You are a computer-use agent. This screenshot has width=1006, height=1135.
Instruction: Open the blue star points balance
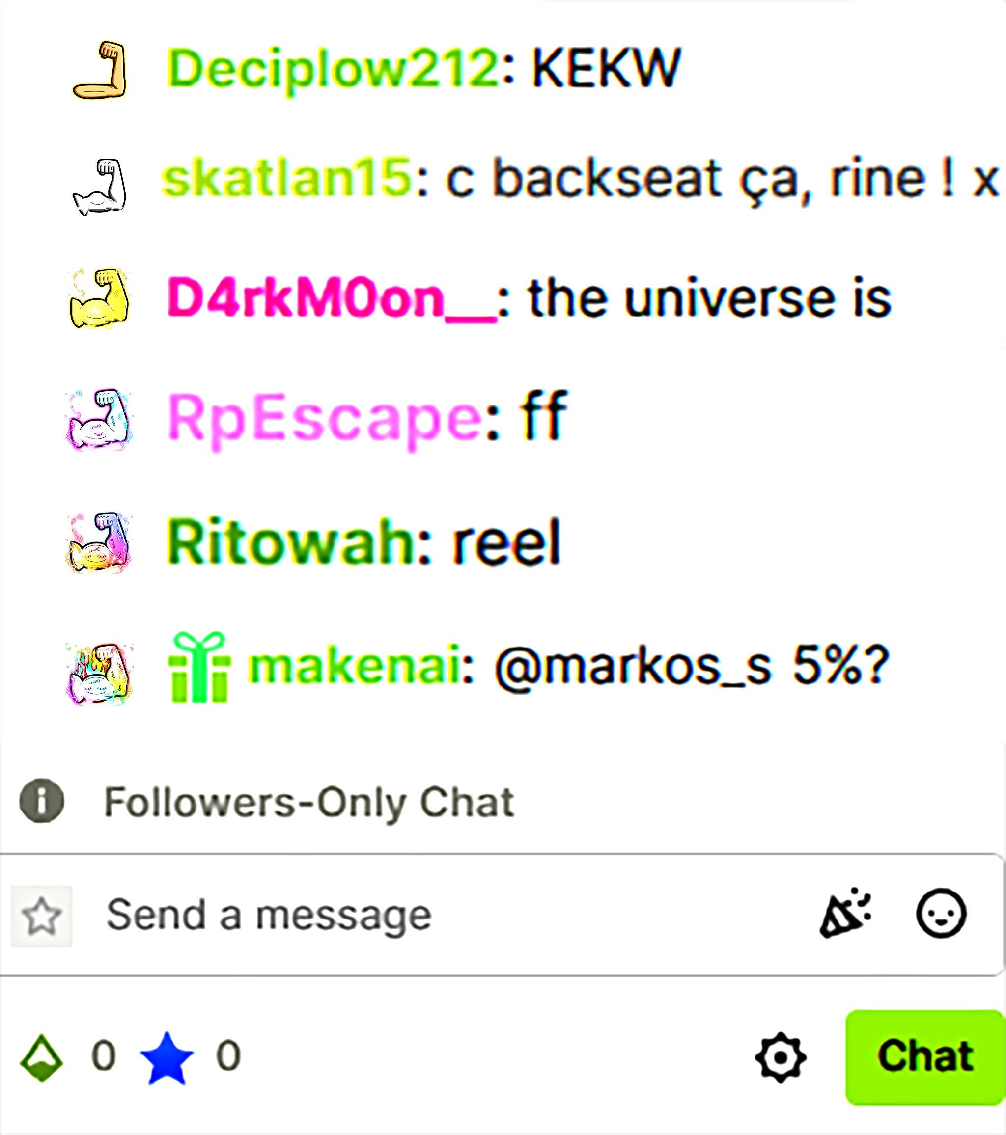[x=167, y=1058]
